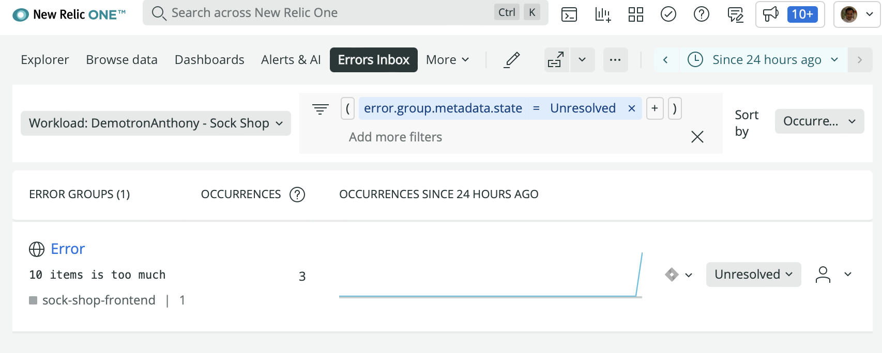This screenshot has height=353, width=882.
Task: Open the Browse data tab
Action: pyautogui.click(x=121, y=60)
